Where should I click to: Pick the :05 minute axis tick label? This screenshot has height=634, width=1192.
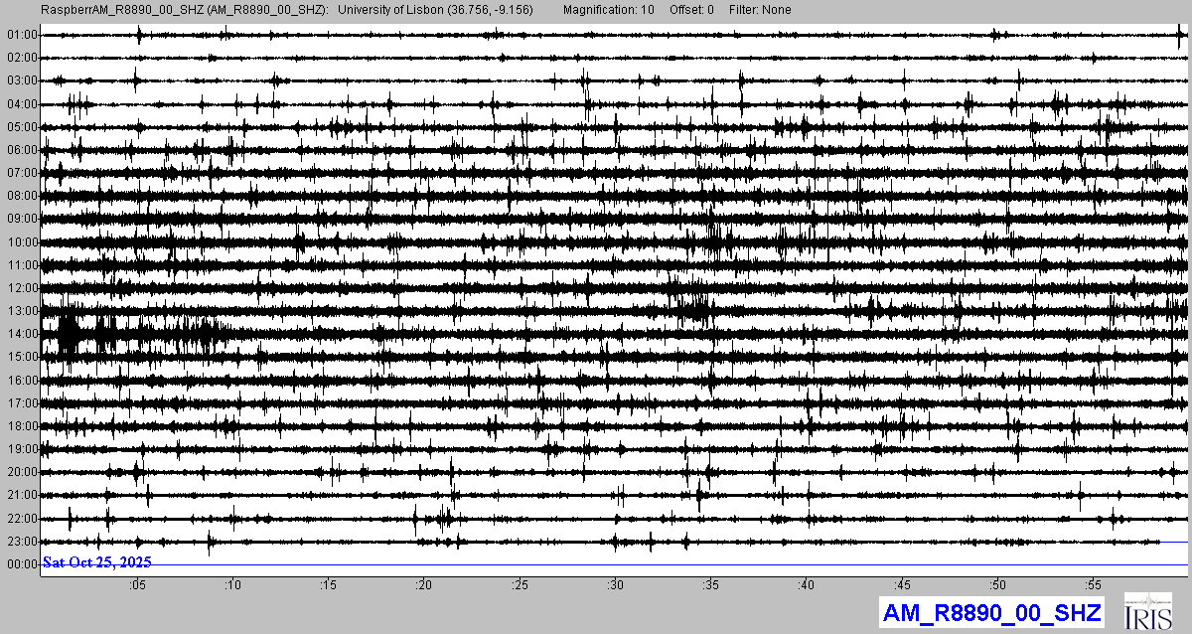pos(137,585)
